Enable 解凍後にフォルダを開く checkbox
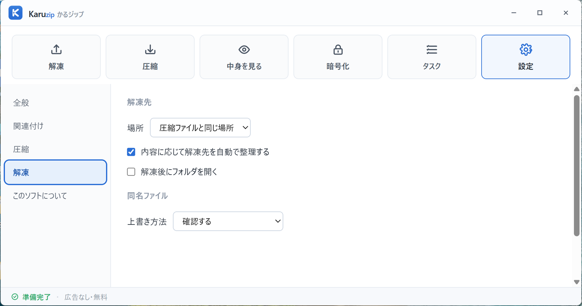582x306 pixels. 131,172
